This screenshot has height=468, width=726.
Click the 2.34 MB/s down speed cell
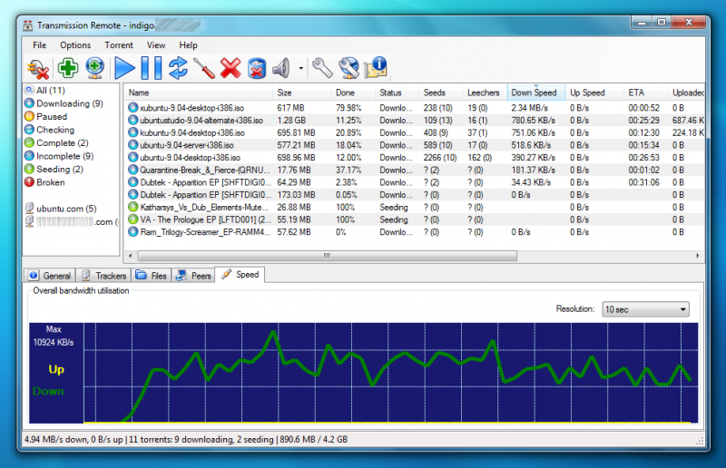530,108
